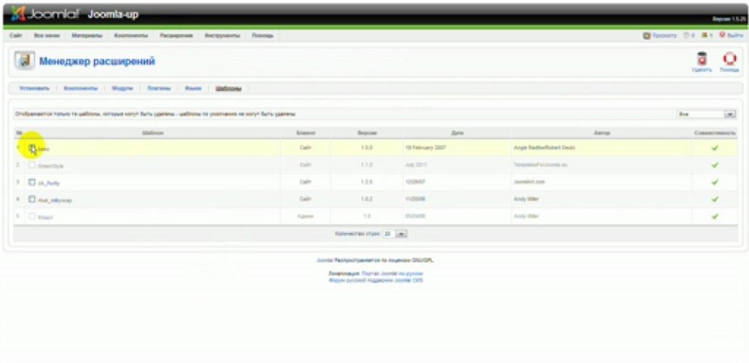The height and width of the screenshot is (363, 749).
Task: Select the Шаблоны tab
Action: [x=228, y=88]
